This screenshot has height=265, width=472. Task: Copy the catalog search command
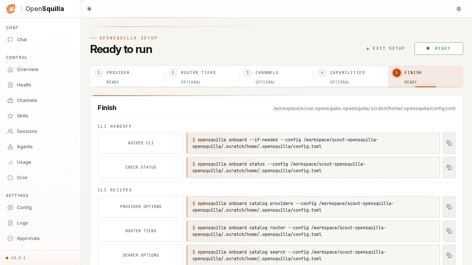point(449,255)
